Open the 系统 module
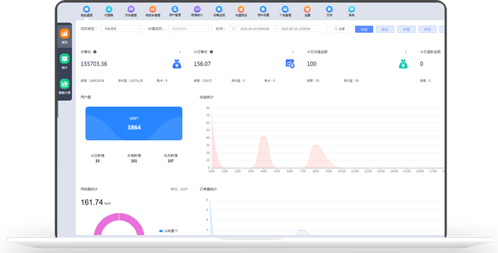The width and height of the screenshot is (498, 253). coord(351,12)
